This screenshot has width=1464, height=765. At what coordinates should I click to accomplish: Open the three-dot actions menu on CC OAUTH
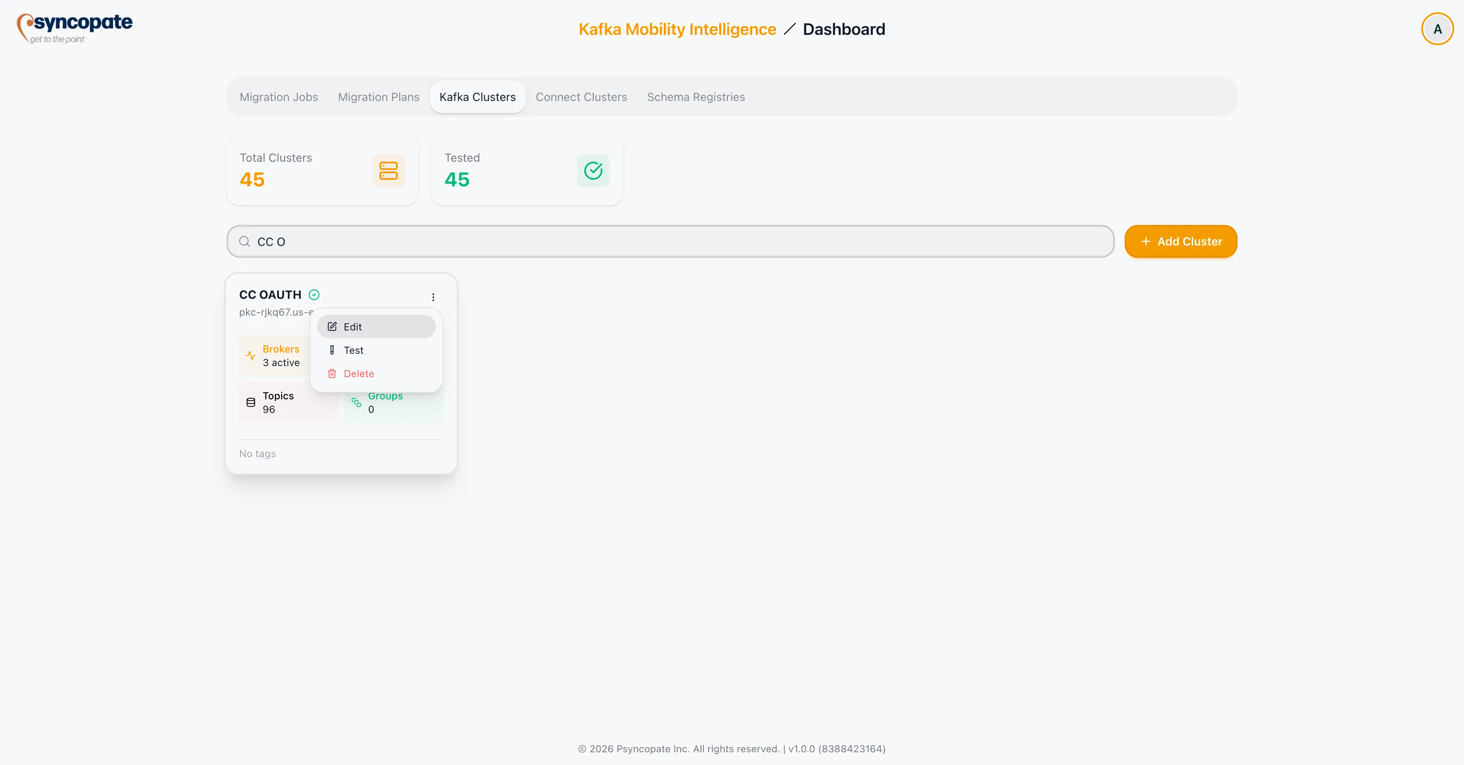(433, 297)
